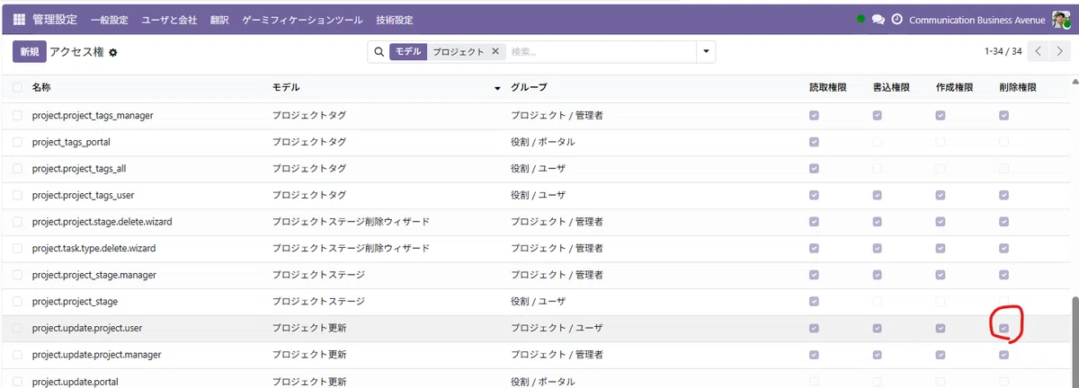Click the search magnifier icon

click(379, 51)
